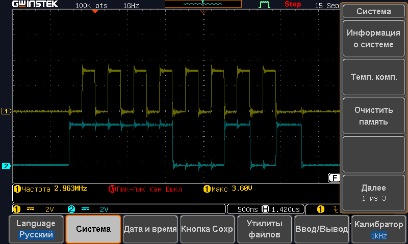Click the channel 1 ground marker
The image size is (408, 244).
pos(6,111)
